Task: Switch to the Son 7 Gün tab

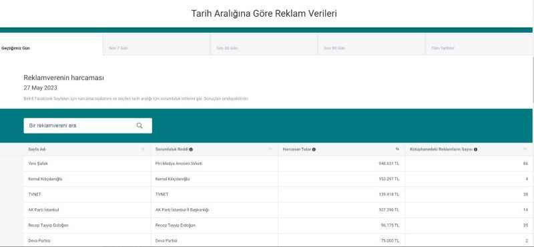Action: click(156, 44)
